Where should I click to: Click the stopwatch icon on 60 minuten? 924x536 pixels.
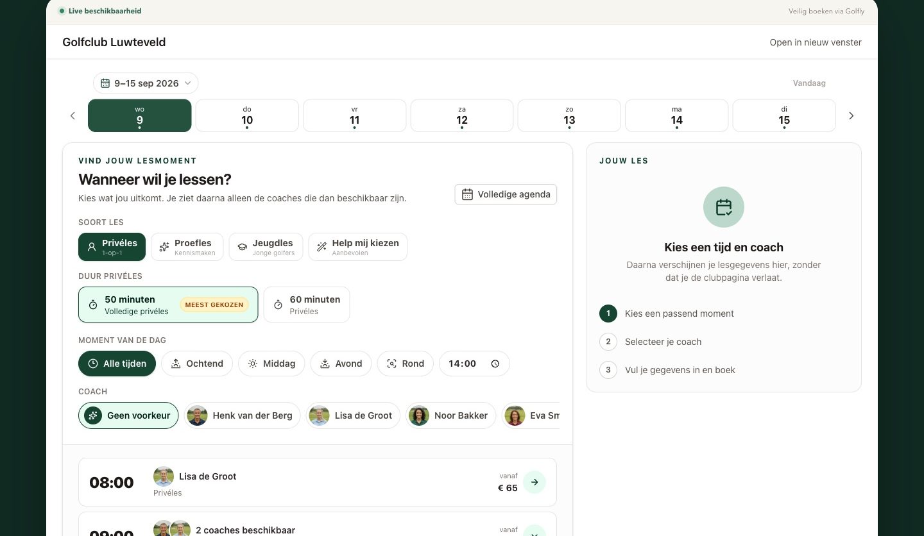(278, 305)
